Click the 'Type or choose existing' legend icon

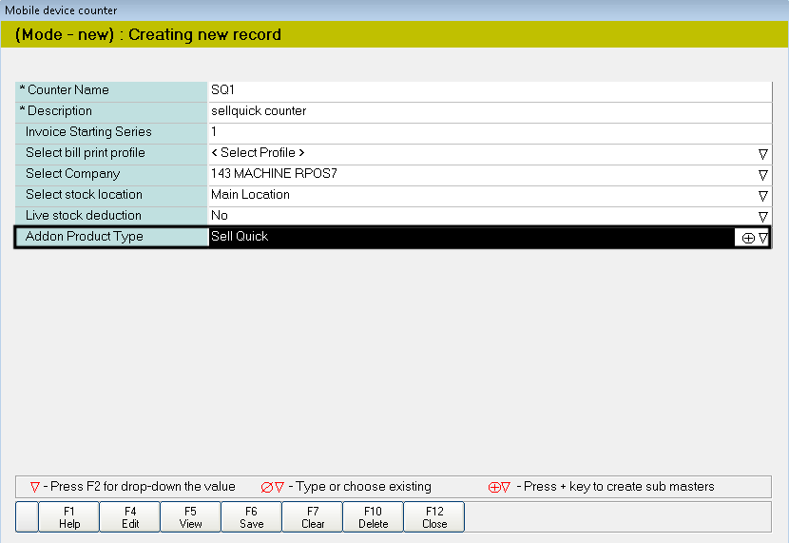tap(272, 487)
